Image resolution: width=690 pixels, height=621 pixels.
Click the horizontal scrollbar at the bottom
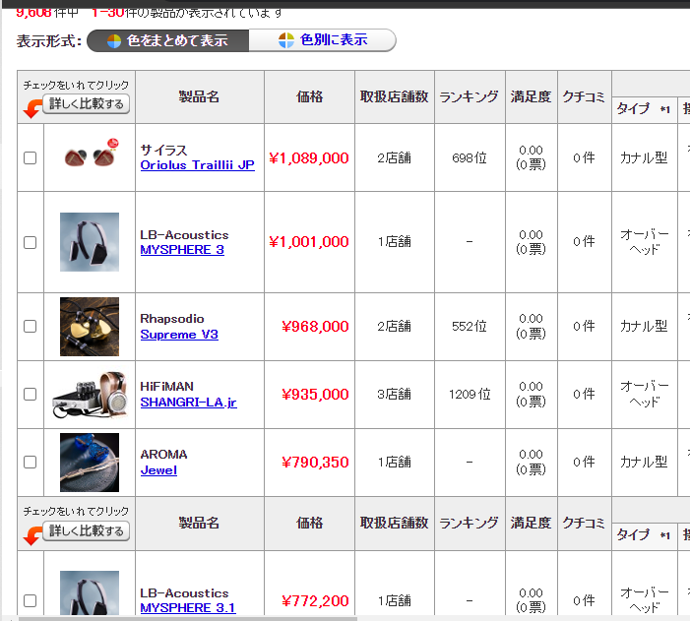tap(295, 617)
